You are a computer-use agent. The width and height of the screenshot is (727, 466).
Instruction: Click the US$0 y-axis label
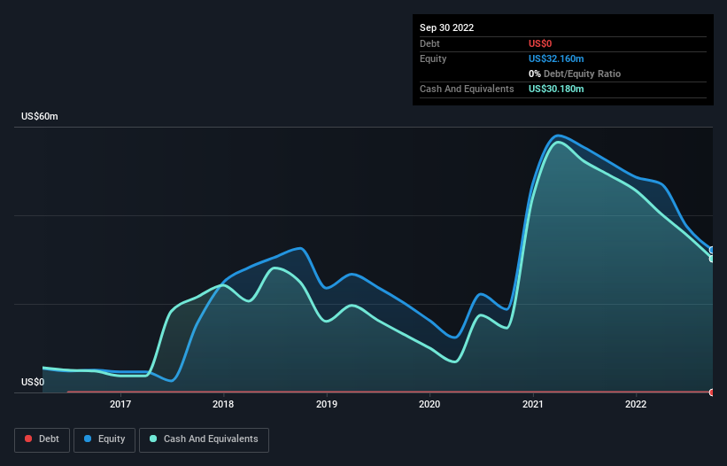coord(33,382)
